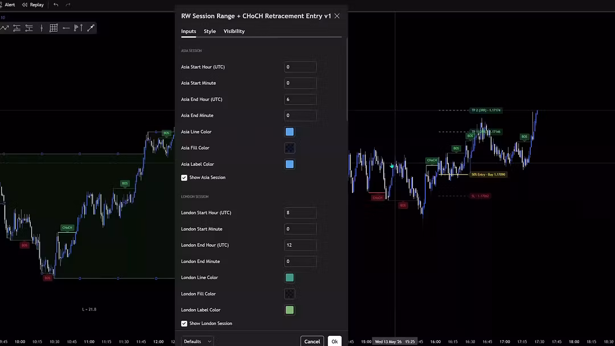Screen dimensions: 615x346
Task: Open London Line Color picker
Action: point(289,278)
